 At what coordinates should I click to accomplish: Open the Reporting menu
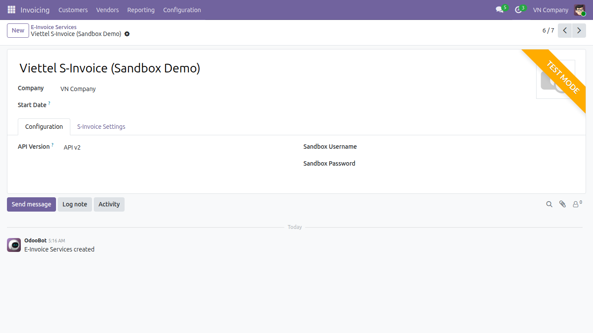(141, 10)
